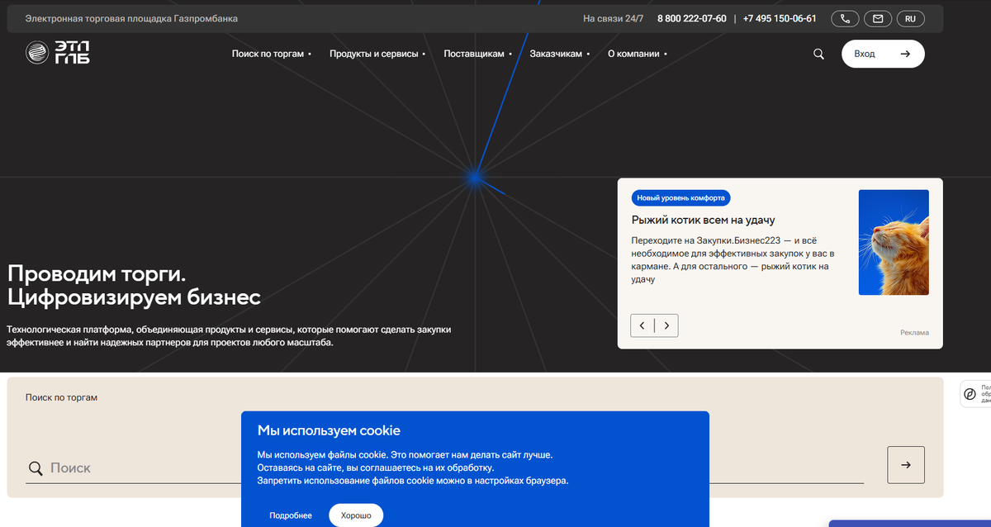Click the Рыжий котик всем на удачу headline
Viewport: 991px width, 527px height.
703,220
